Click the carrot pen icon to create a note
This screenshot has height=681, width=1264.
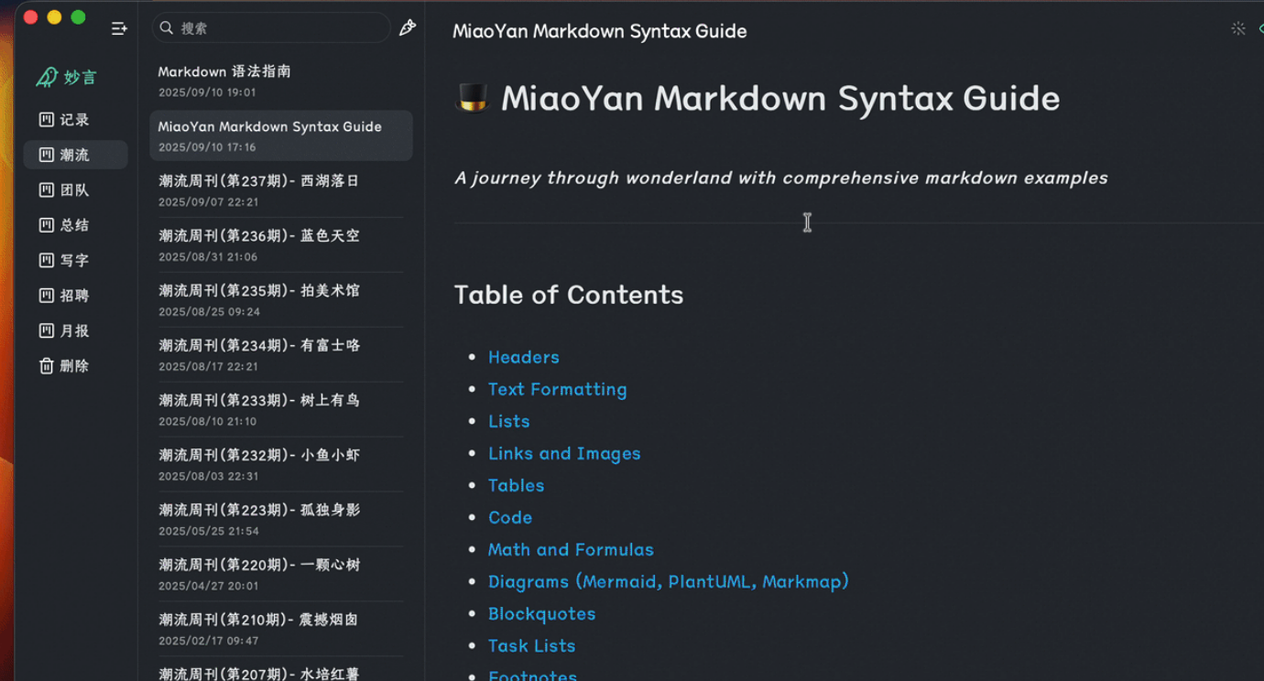point(408,27)
